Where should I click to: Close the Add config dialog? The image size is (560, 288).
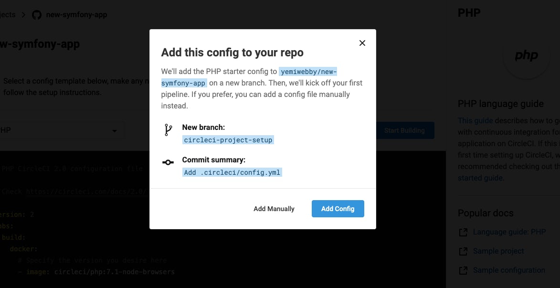pos(362,43)
